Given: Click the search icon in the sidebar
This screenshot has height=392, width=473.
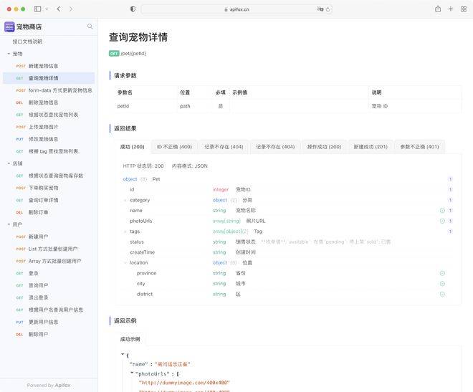Looking at the screenshot, I should coord(90,27).
